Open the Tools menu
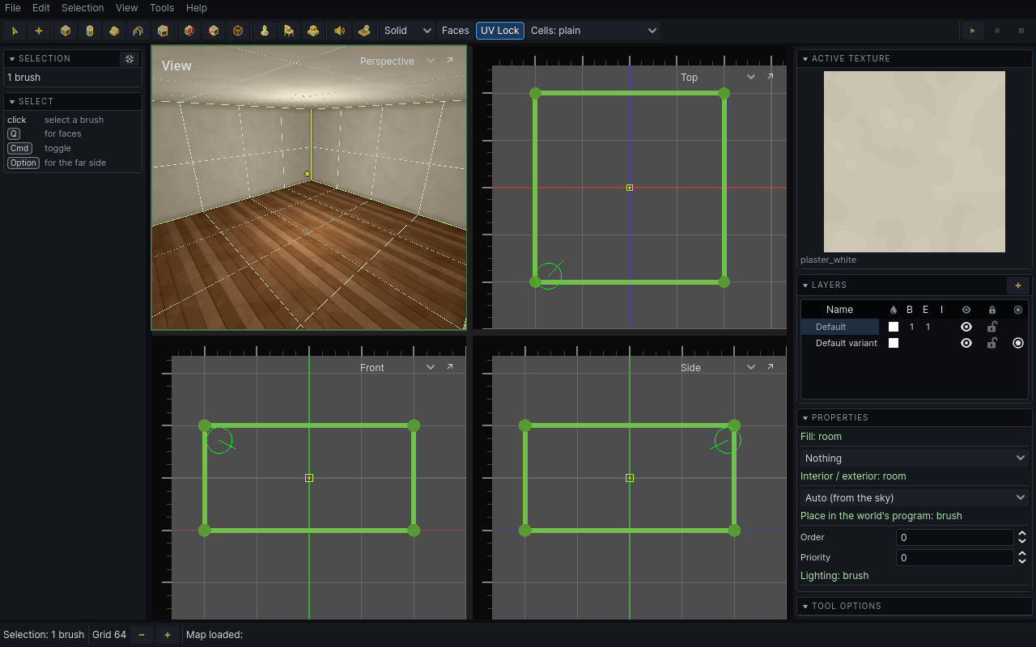Image resolution: width=1036 pixels, height=647 pixels. [162, 8]
